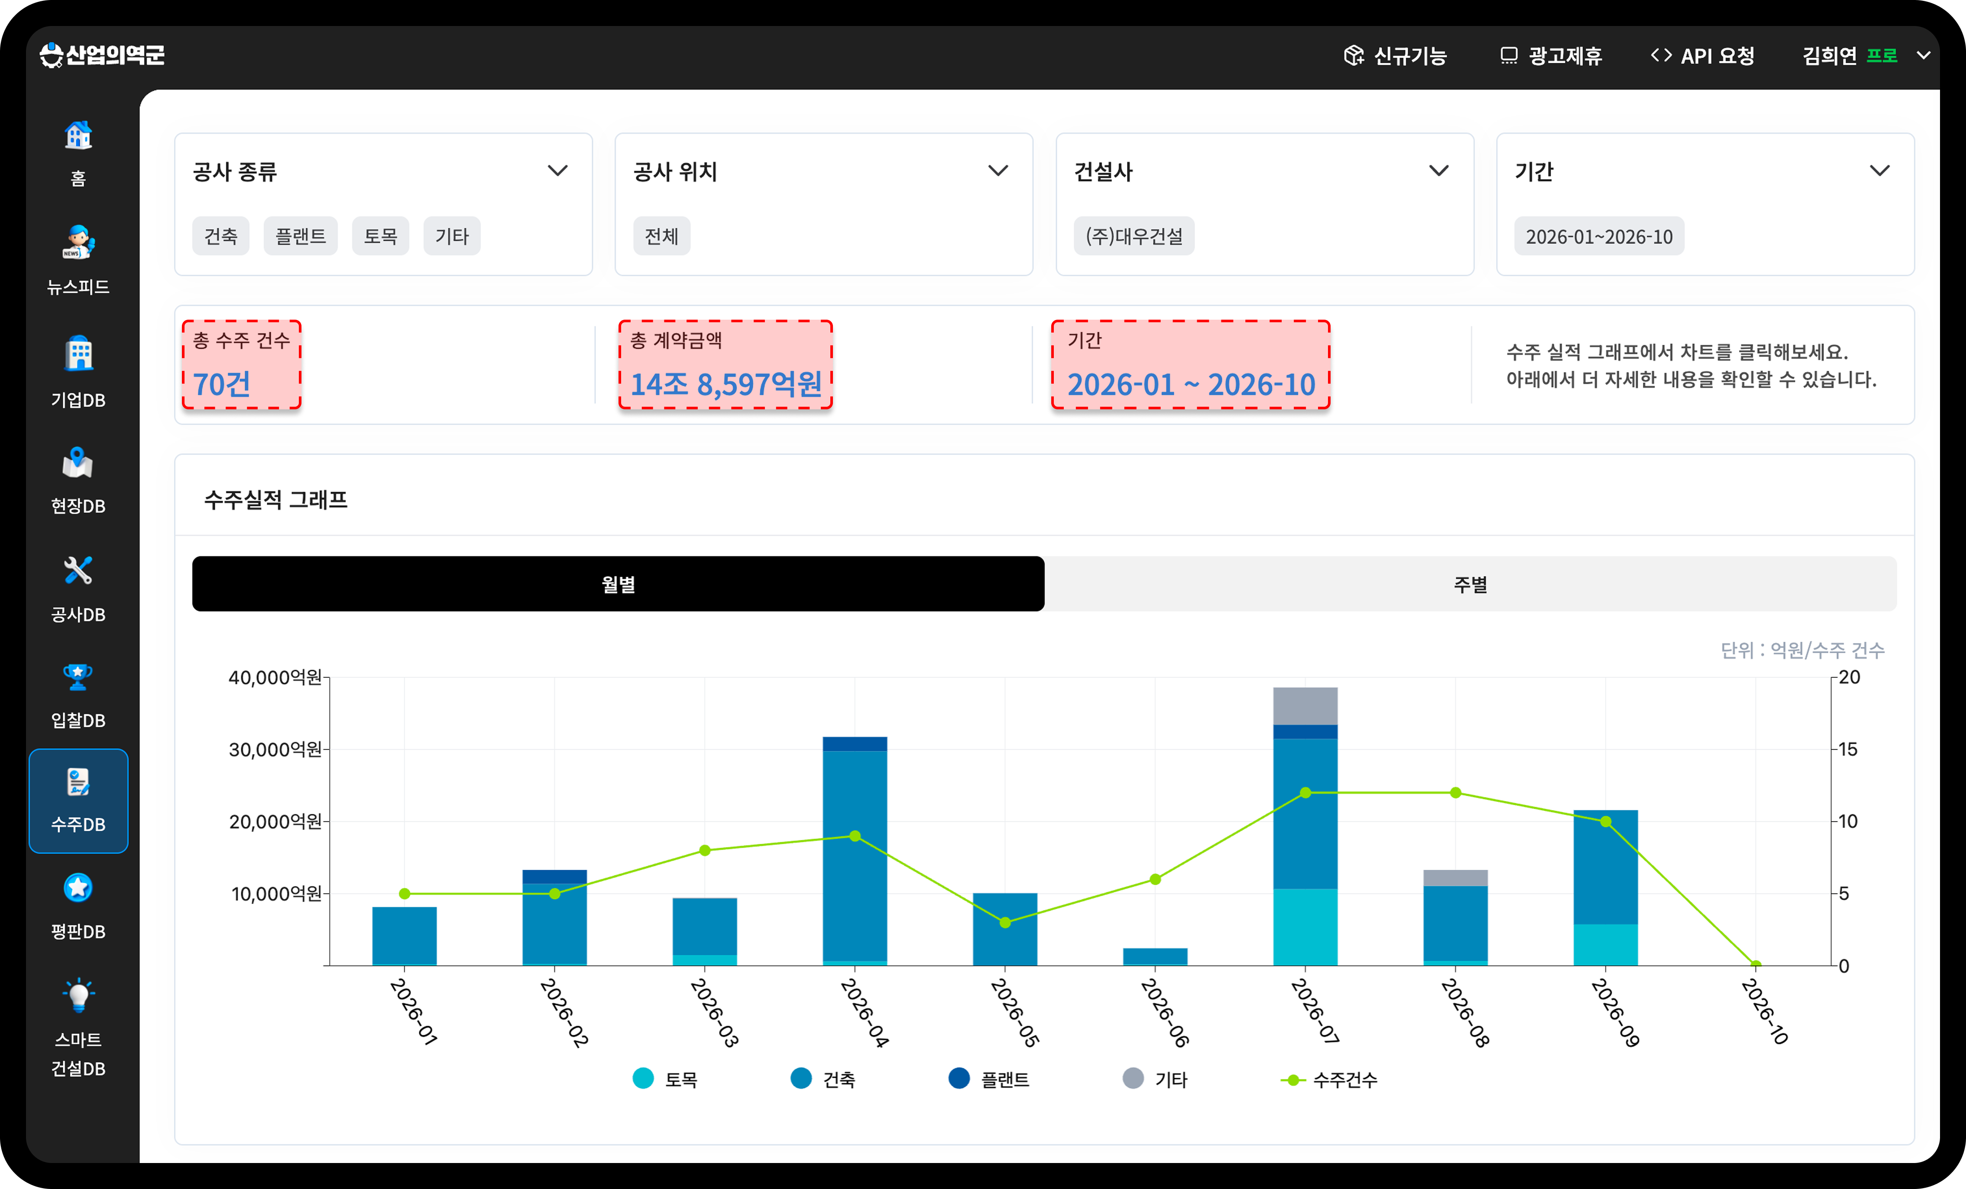
Task: Expand the 공사 위치 dropdown chevron
Action: click(x=998, y=171)
